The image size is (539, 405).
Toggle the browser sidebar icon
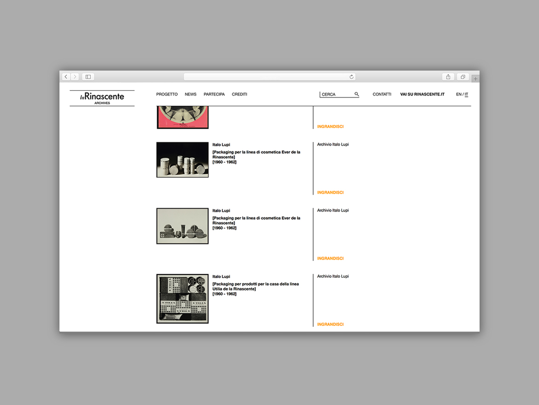(88, 77)
